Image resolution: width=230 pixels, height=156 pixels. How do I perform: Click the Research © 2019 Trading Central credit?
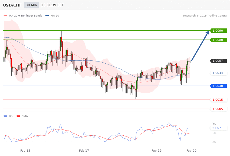pyautogui.click(x=205, y=15)
